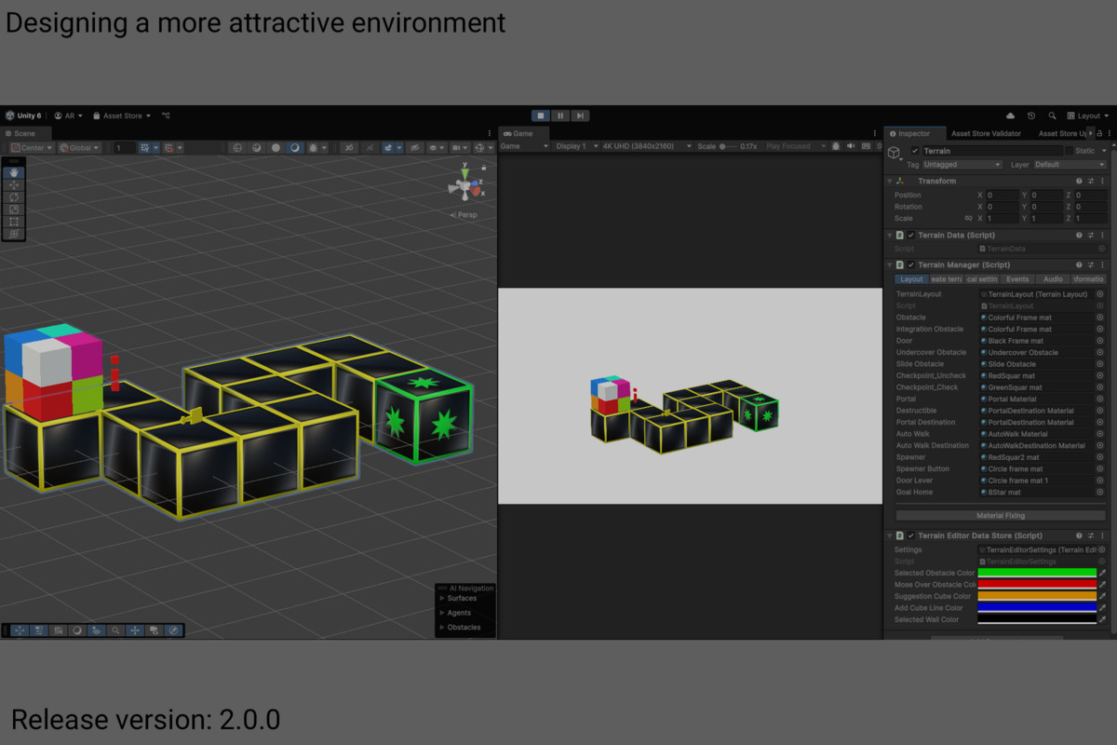Screen dimensions: 1117x745
Task: Click the Pause button in playback controls
Action: click(x=560, y=115)
